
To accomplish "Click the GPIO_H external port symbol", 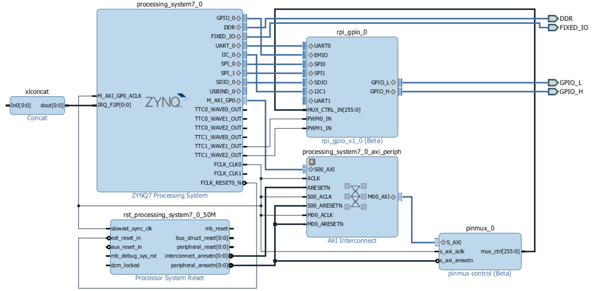I will [552, 92].
